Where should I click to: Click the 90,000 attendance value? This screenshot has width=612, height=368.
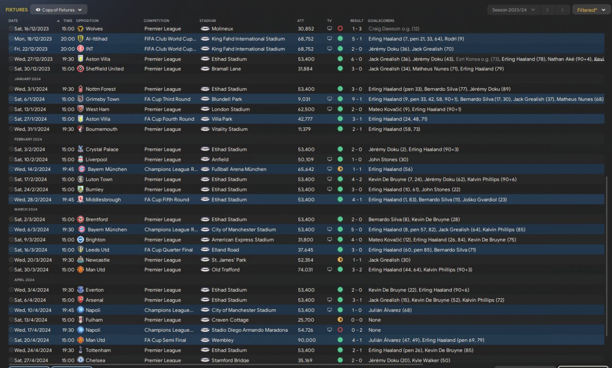coord(306,340)
